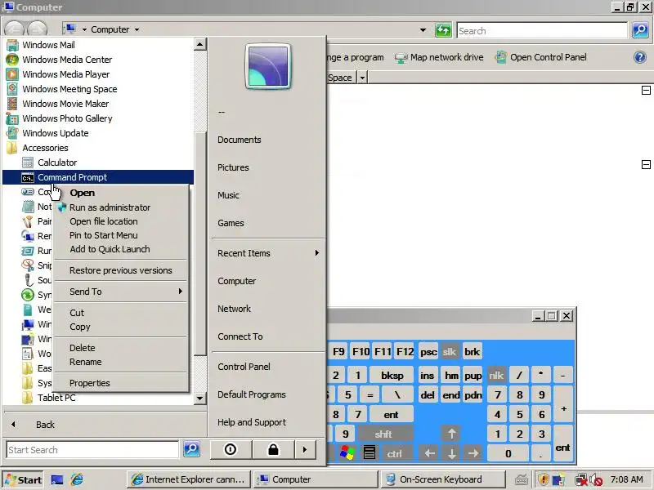Image resolution: width=654 pixels, height=490 pixels.
Task: Click the muted volume tray icon
Action: (x=597, y=479)
